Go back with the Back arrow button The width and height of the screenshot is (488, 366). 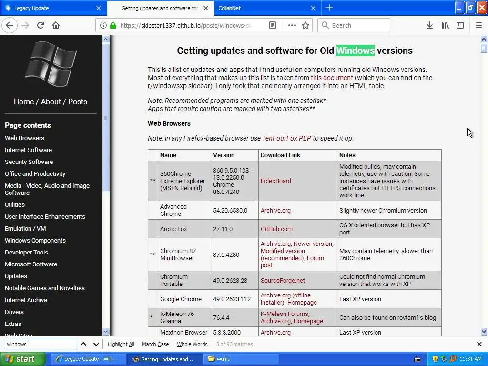[10, 25]
